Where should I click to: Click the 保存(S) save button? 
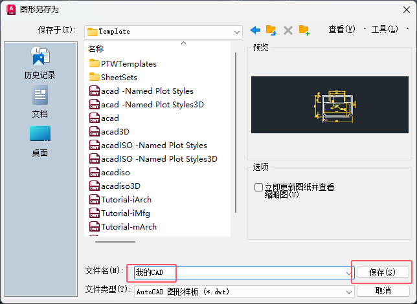[x=383, y=272]
